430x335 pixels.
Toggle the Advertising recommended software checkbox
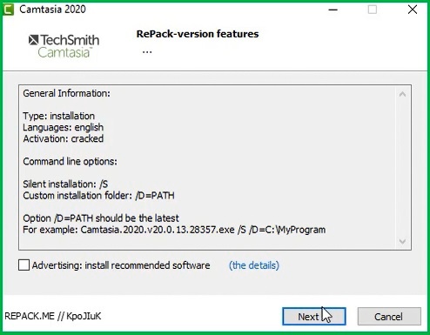coord(24,265)
